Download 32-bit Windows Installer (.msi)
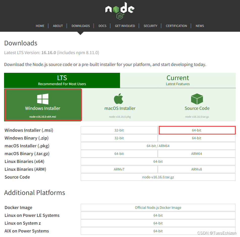 pyautogui.click(x=119, y=130)
